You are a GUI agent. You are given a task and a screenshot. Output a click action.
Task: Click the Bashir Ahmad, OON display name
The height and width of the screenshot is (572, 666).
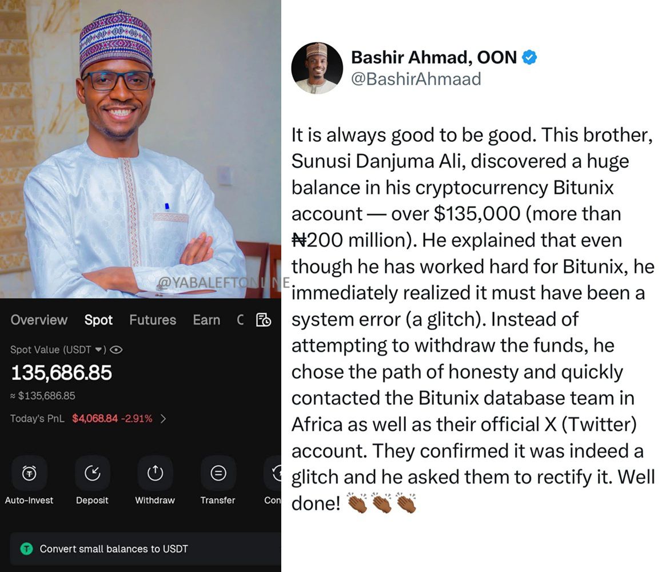[434, 57]
